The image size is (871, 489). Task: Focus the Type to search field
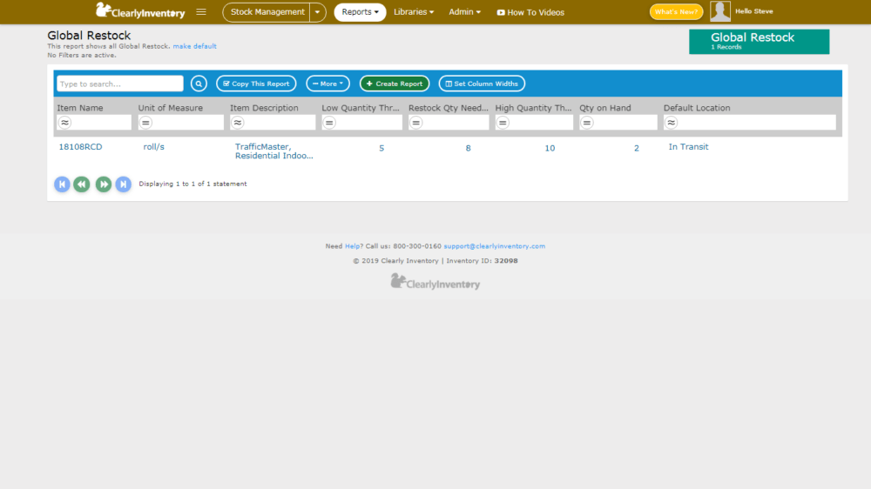tap(120, 84)
